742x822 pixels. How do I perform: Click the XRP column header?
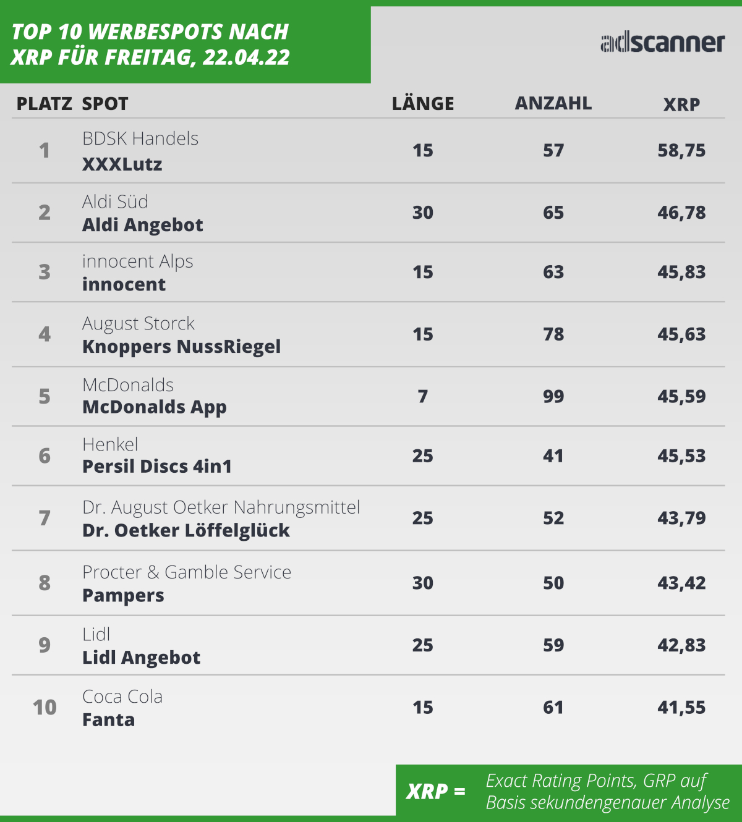click(x=681, y=104)
